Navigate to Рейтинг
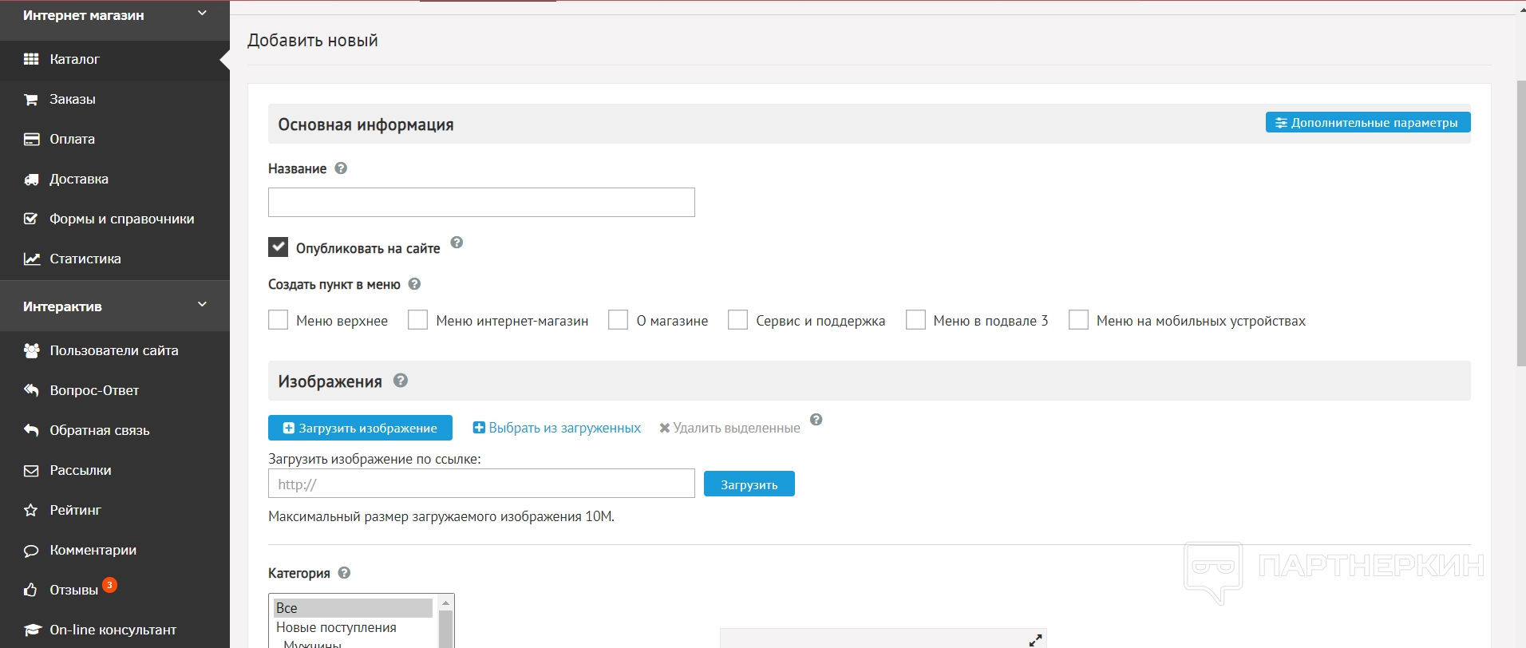The width and height of the screenshot is (1526, 648). click(115, 510)
